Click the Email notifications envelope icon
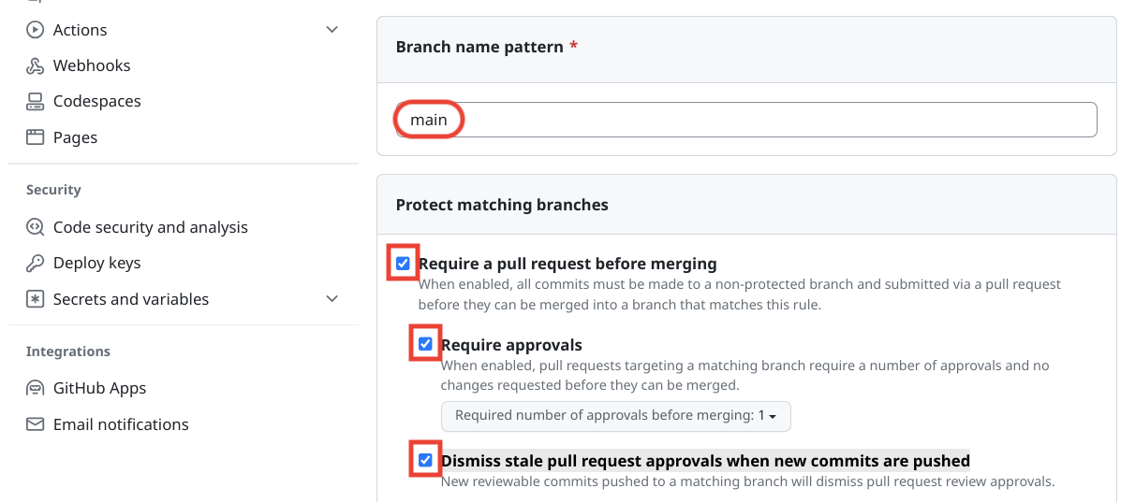The height and width of the screenshot is (502, 1135). 36,424
